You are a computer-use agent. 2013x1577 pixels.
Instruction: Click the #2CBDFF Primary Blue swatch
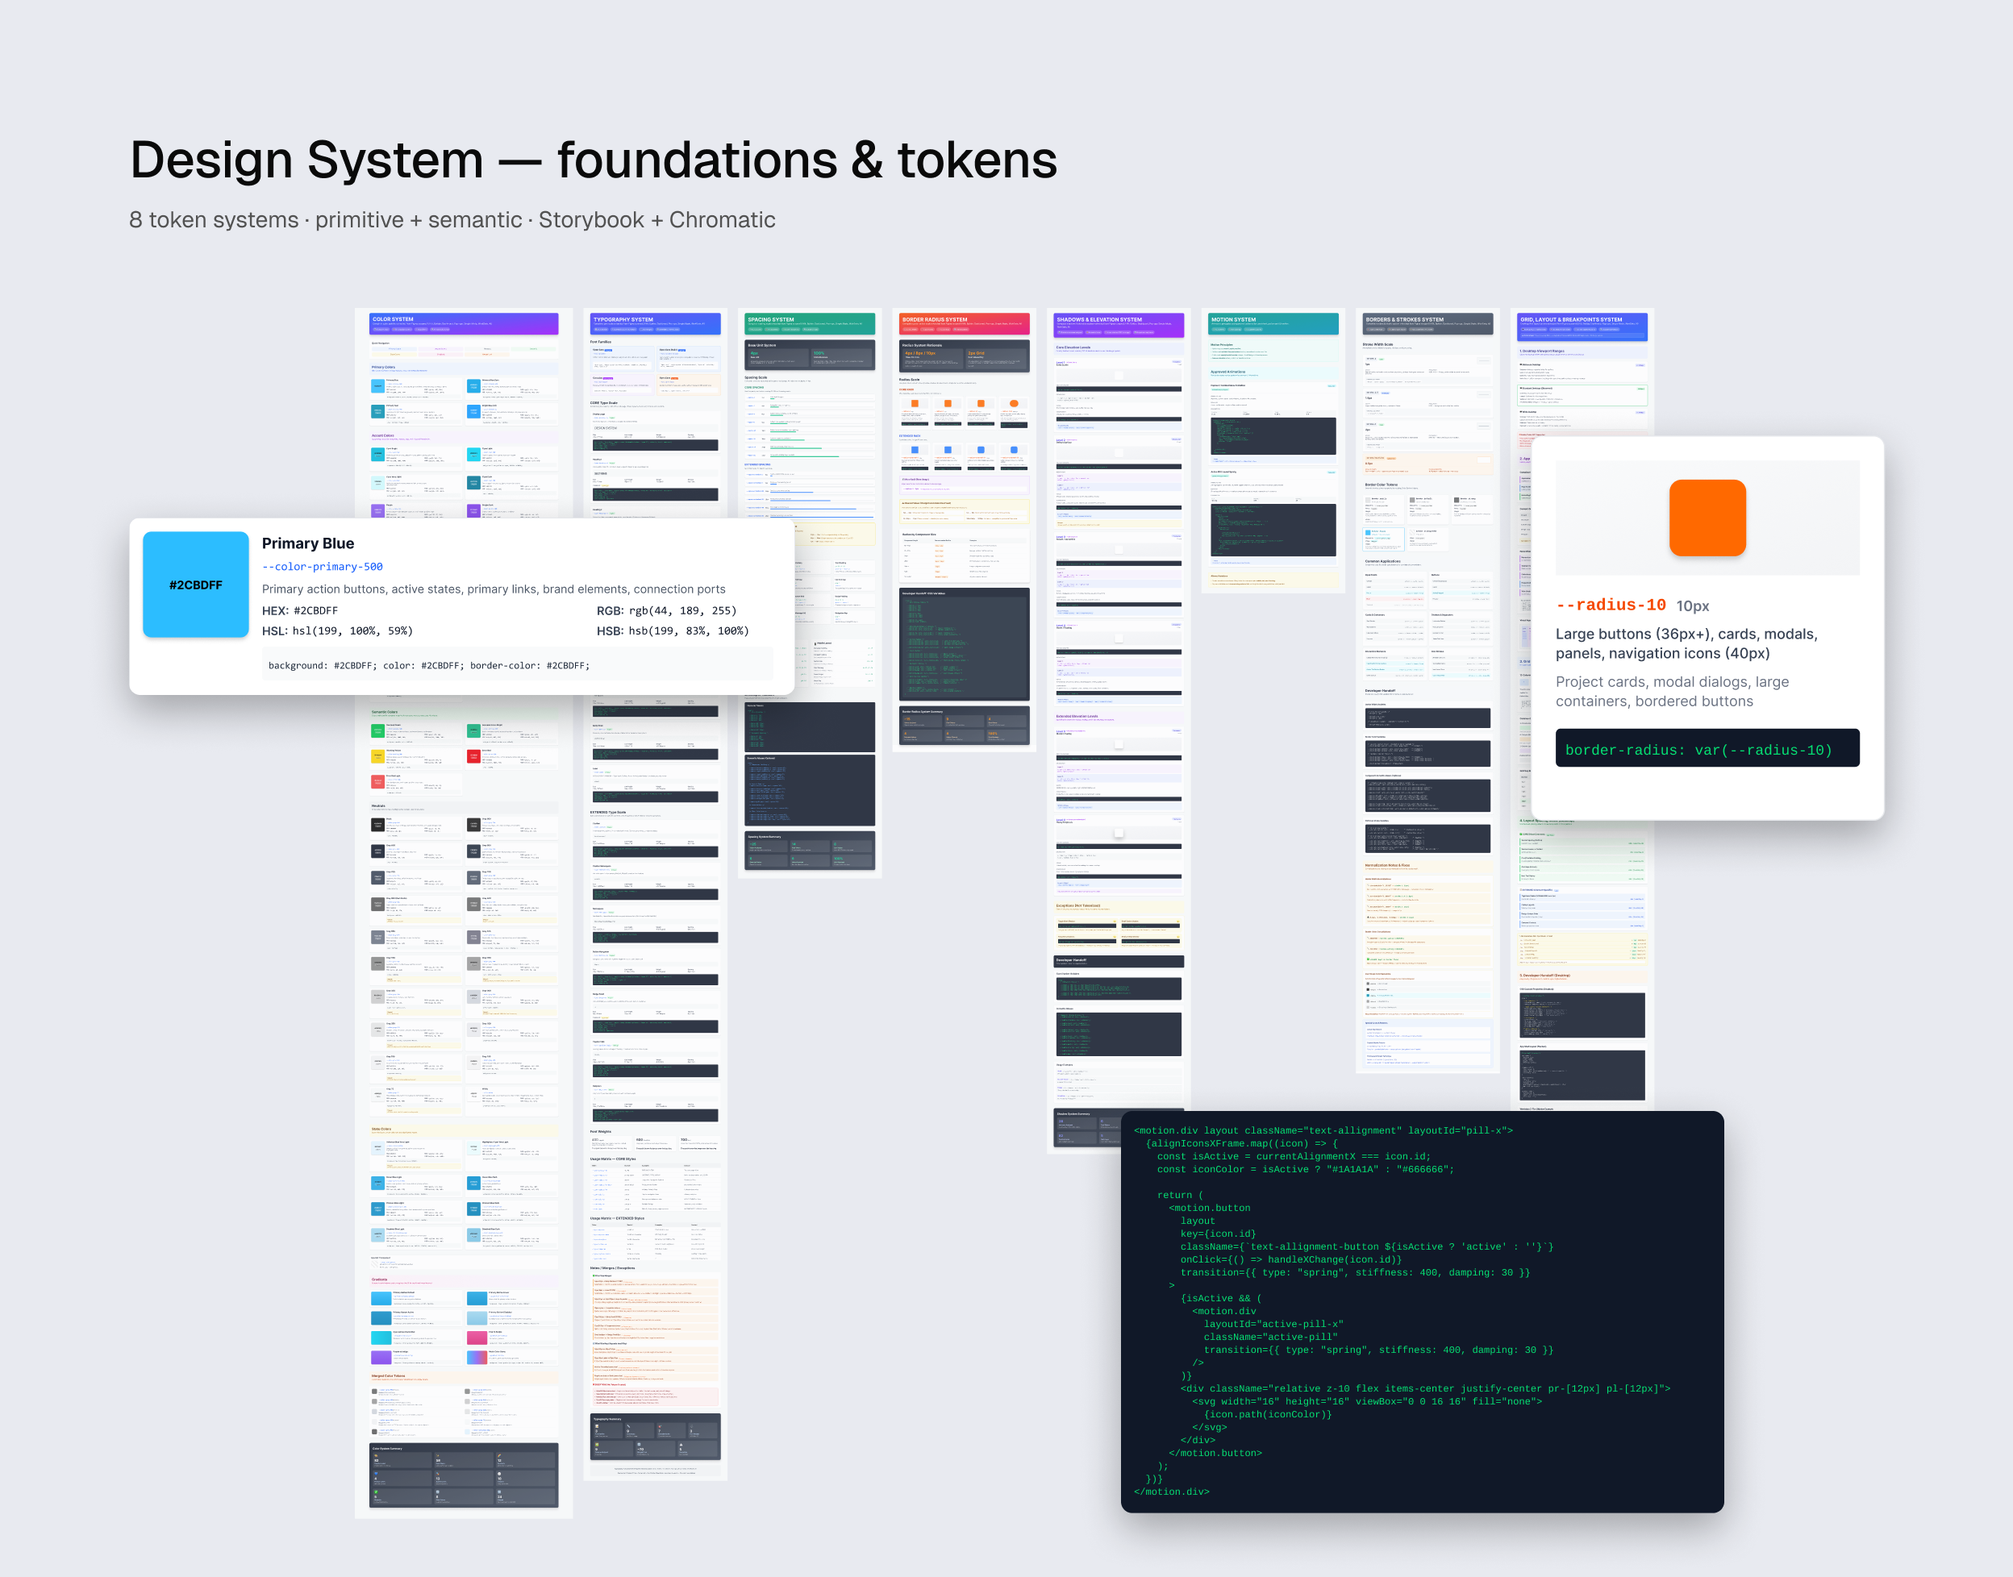196,585
